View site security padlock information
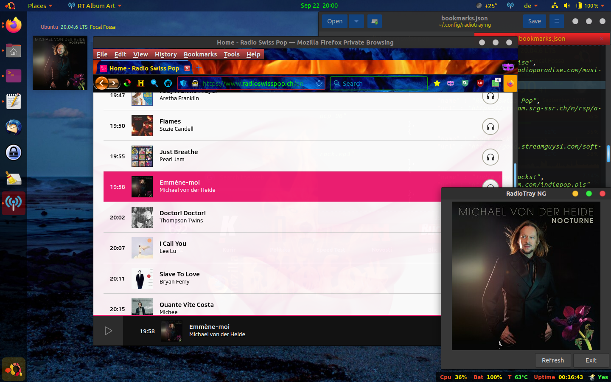This screenshot has height=382, width=611. (x=195, y=83)
